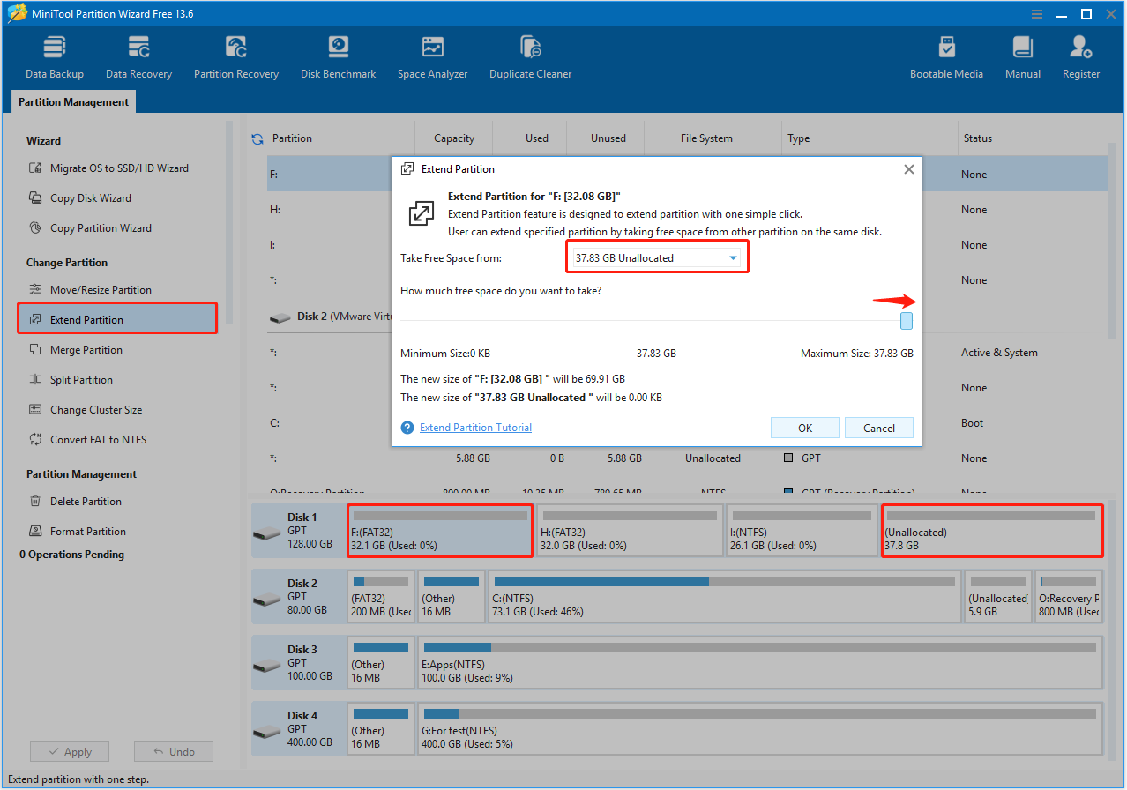Select 5.9 GB Unallocated block on Disk 2
Image resolution: width=1127 pixels, height=790 pixels.
pos(998,597)
